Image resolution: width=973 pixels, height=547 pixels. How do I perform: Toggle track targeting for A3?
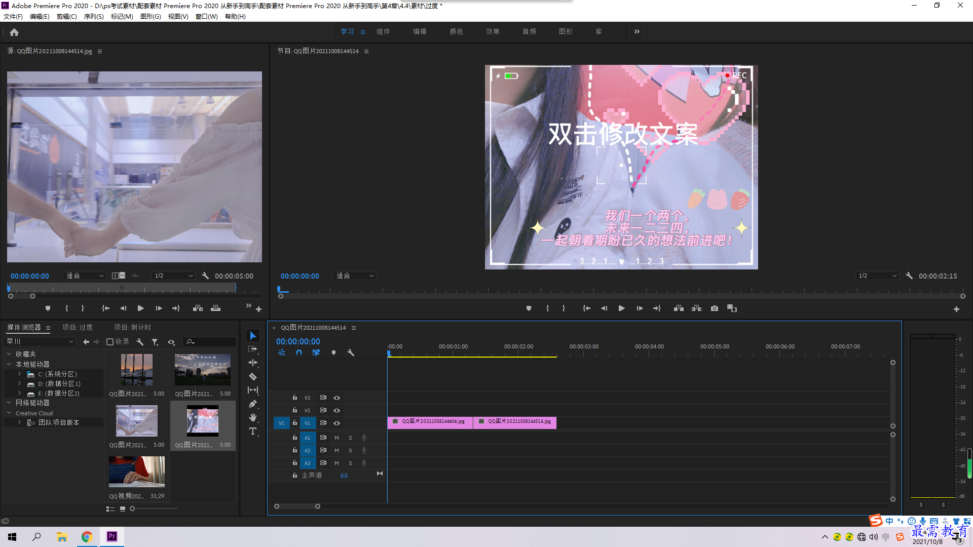307,463
